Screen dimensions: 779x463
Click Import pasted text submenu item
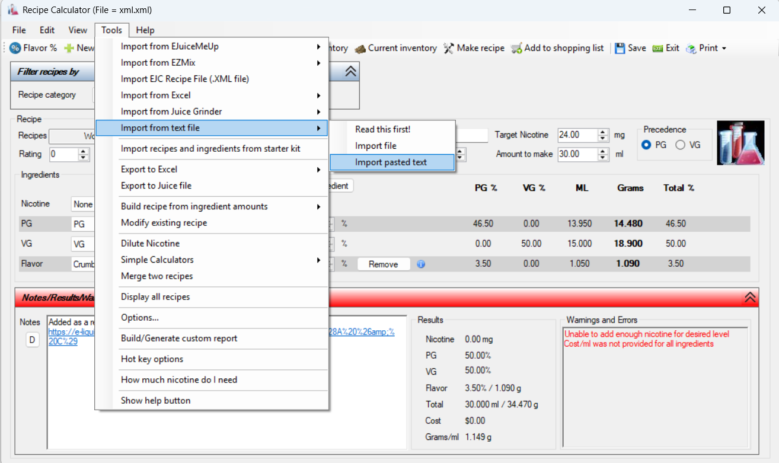click(392, 162)
